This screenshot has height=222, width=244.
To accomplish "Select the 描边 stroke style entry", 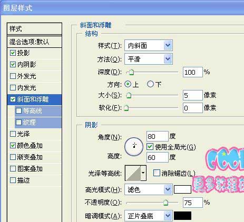I will [35, 180].
